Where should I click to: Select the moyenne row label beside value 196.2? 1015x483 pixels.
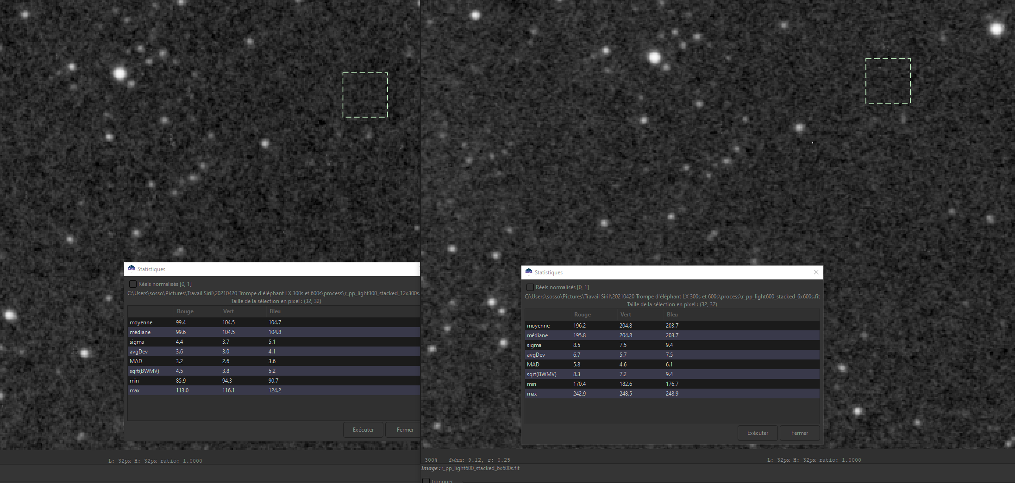(538, 326)
